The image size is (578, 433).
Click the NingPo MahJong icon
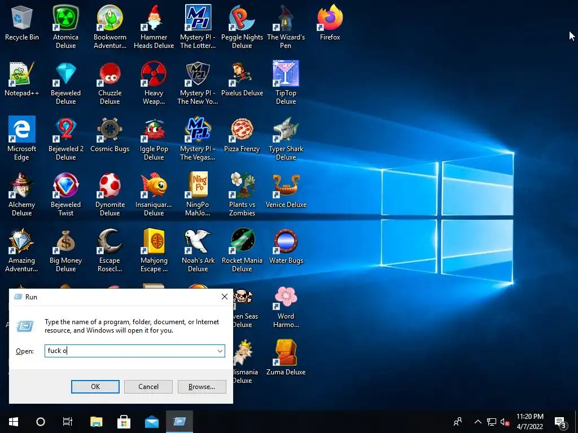[x=198, y=195]
